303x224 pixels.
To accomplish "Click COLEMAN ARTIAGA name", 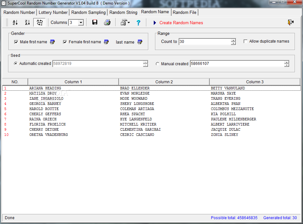I will 137,109.
